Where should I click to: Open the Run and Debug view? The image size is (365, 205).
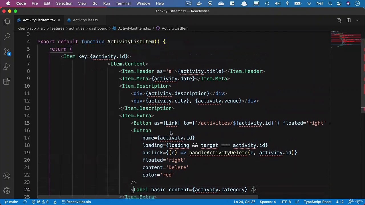pyautogui.click(x=7, y=67)
